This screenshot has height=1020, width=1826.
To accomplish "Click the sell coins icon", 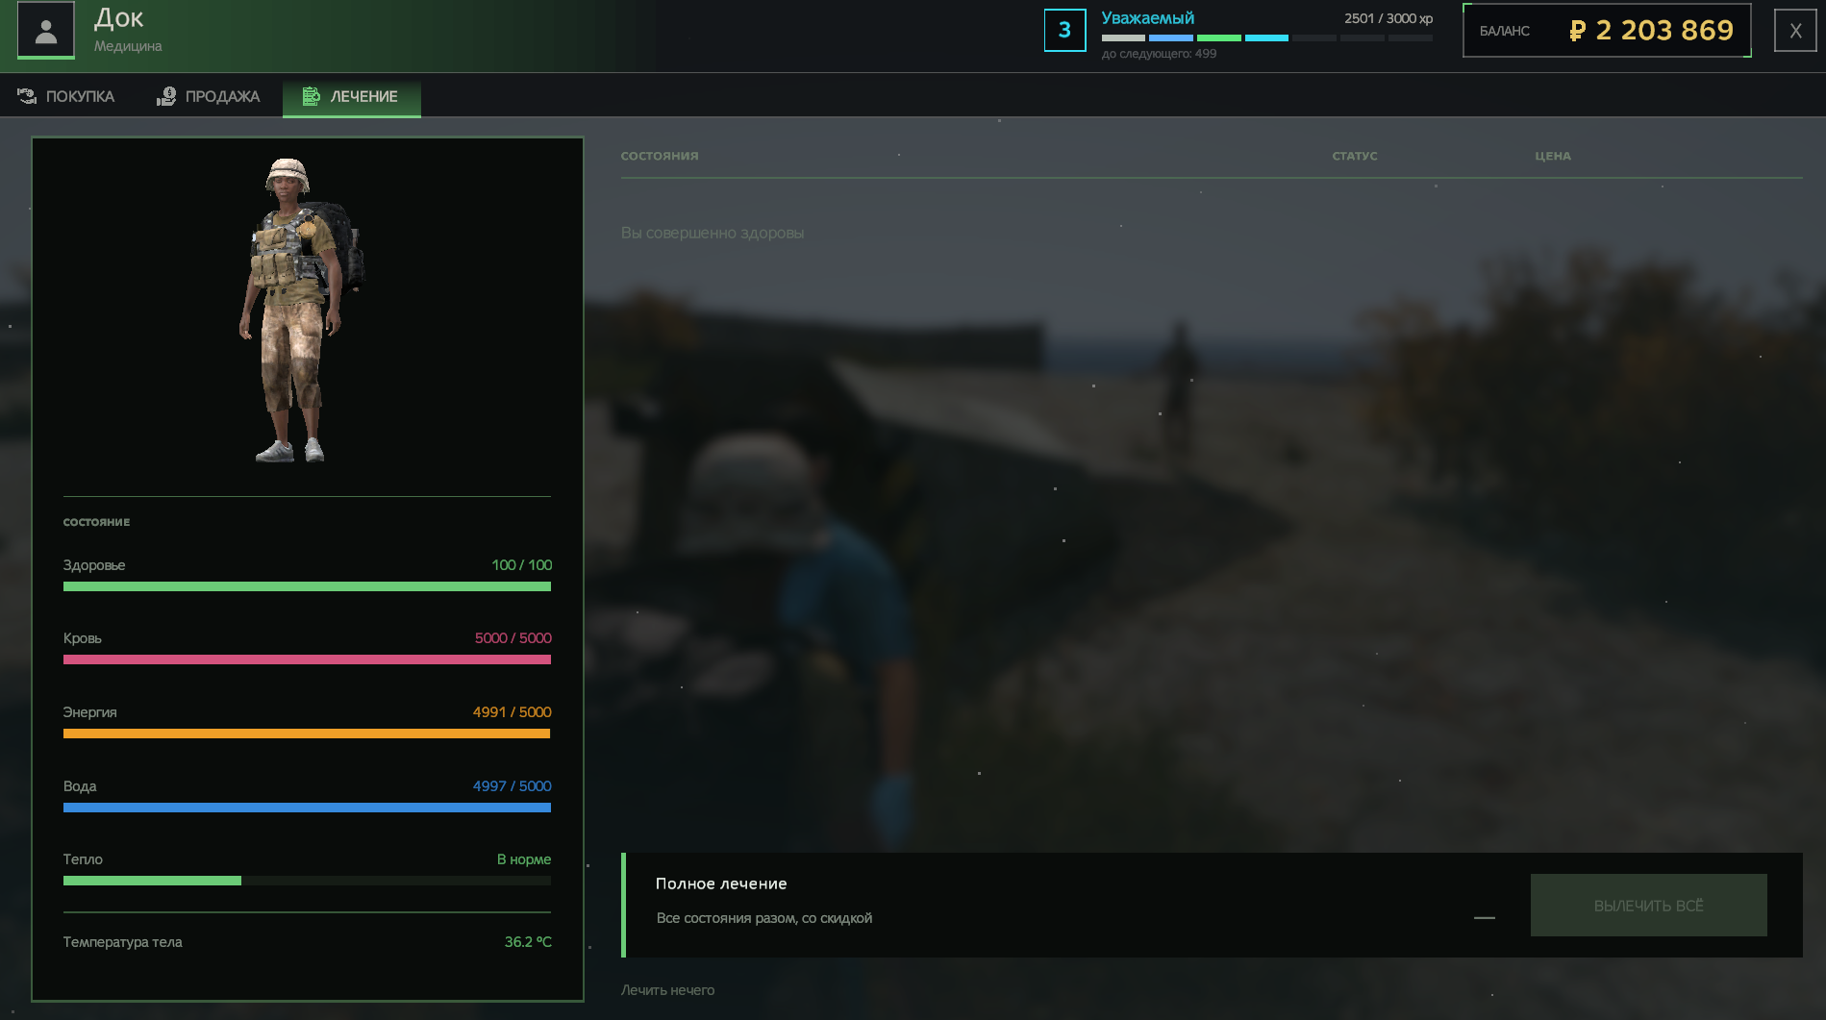I will [x=166, y=96].
